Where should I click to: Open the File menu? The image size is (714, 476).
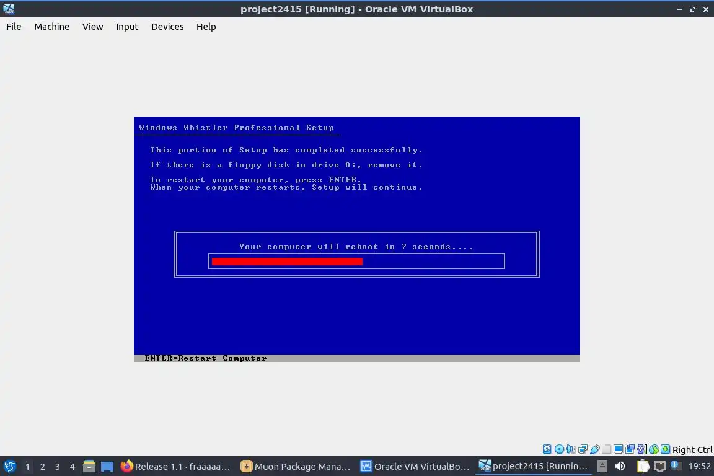(x=14, y=27)
